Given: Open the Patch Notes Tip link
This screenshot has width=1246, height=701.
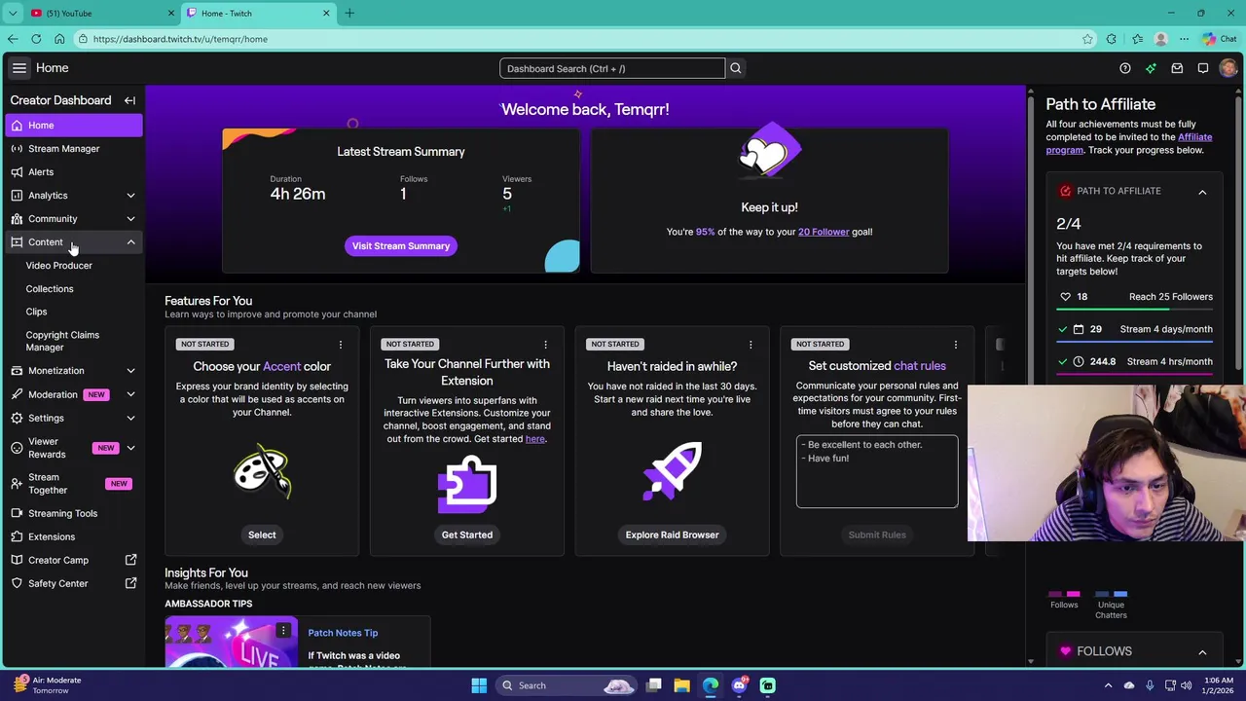Looking at the screenshot, I should (x=343, y=633).
